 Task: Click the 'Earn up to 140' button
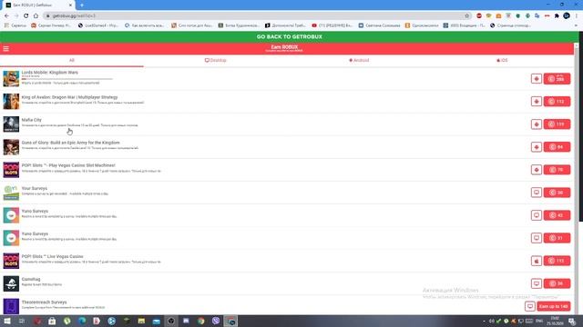pos(554,306)
